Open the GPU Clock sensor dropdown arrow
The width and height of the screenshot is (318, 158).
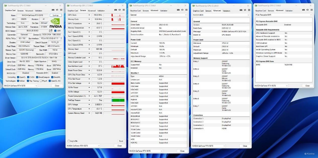(89, 15)
